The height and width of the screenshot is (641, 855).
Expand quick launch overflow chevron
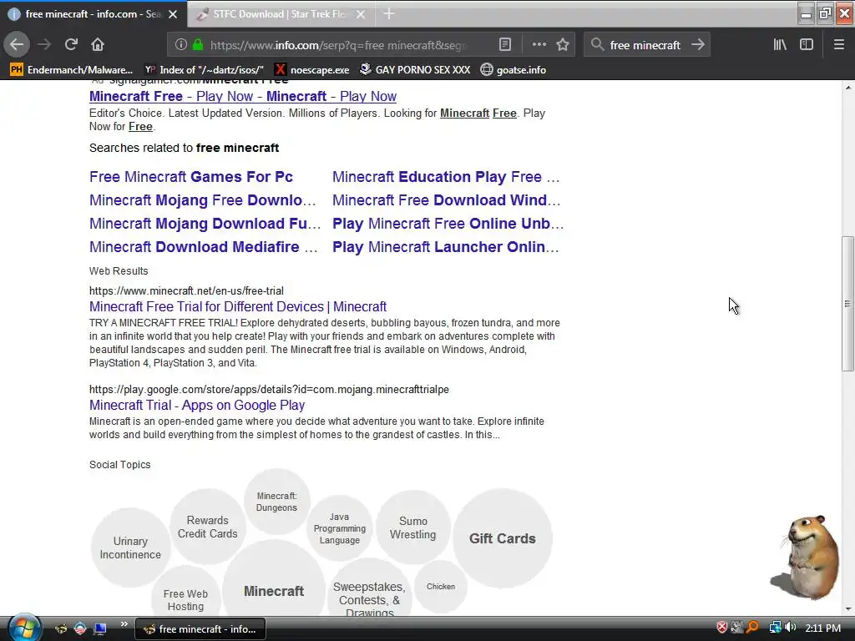coord(124,624)
